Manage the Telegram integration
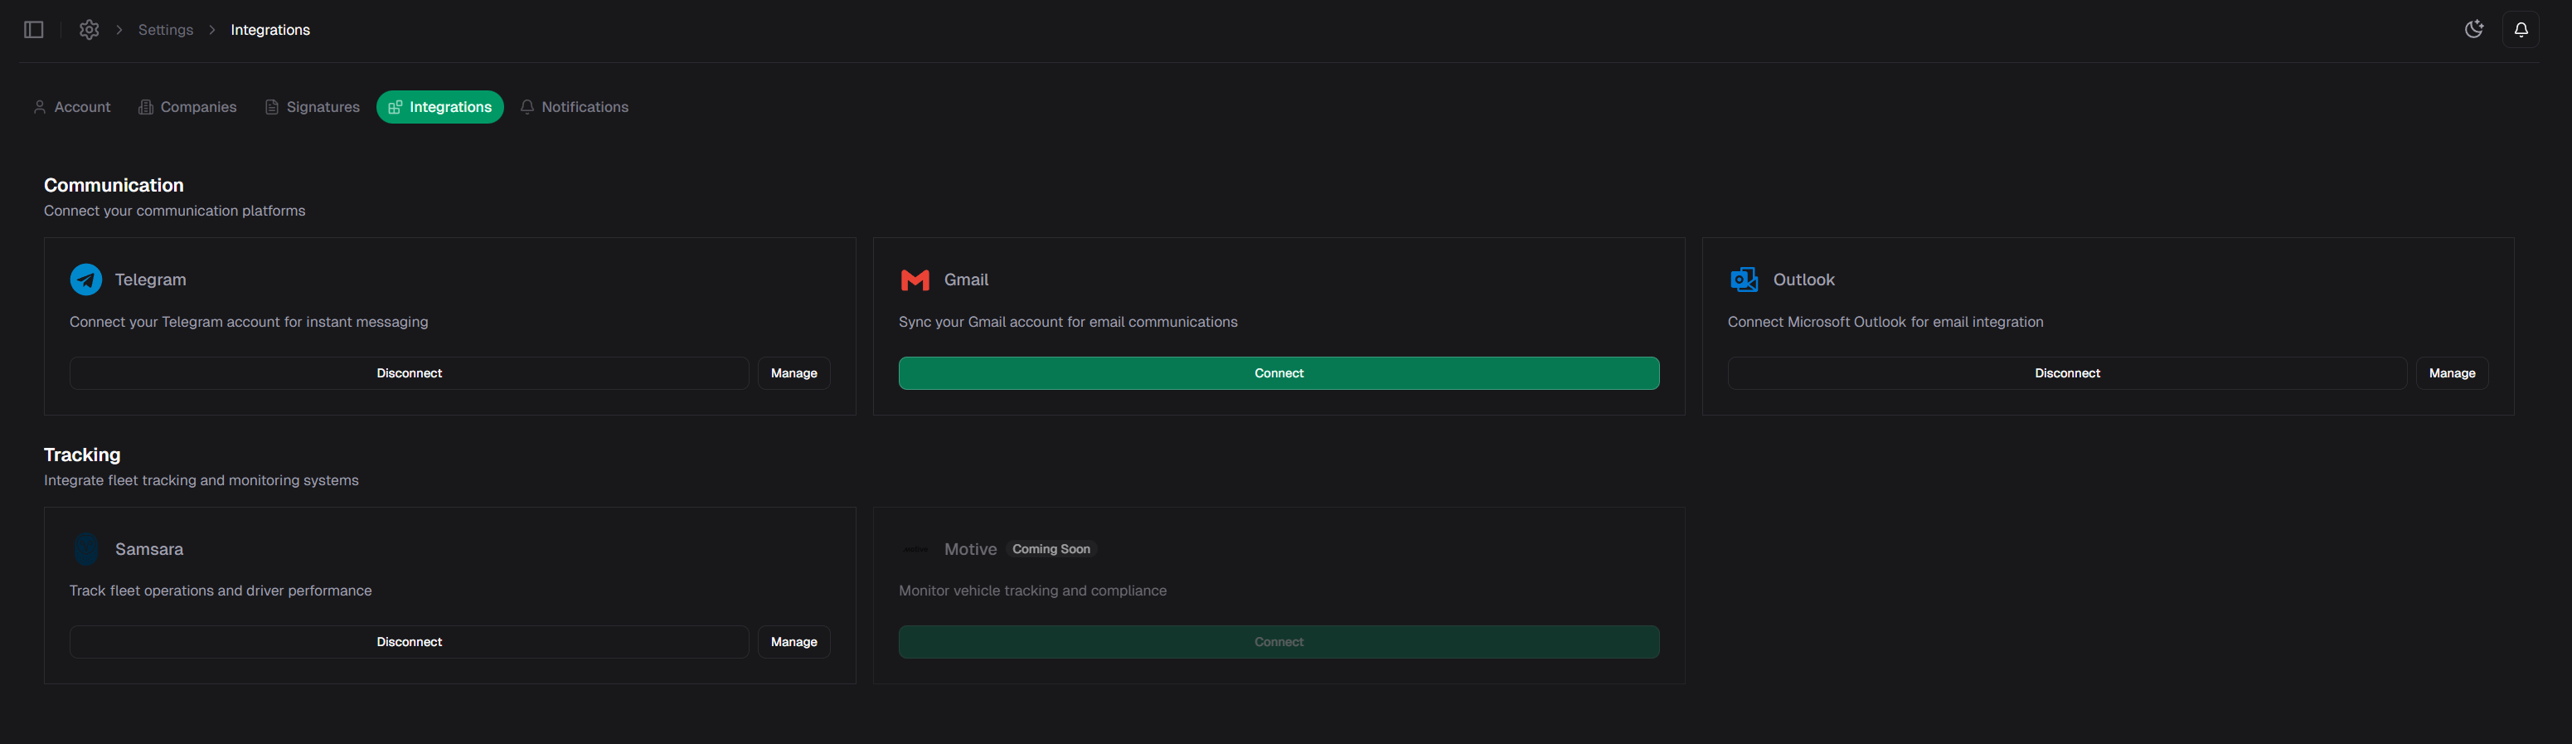This screenshot has height=744, width=2572. click(x=793, y=373)
